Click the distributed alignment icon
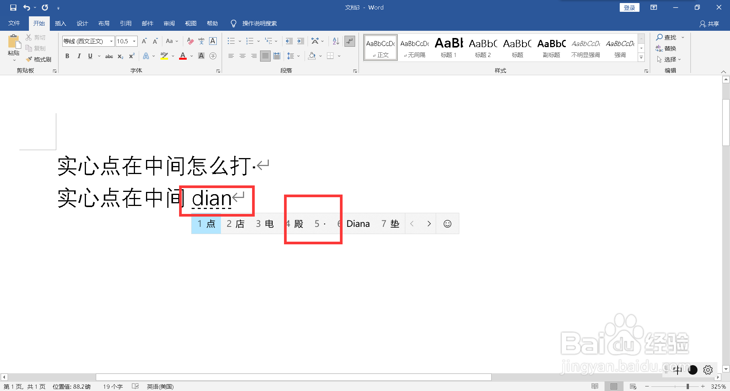The width and height of the screenshot is (730, 391). [277, 56]
